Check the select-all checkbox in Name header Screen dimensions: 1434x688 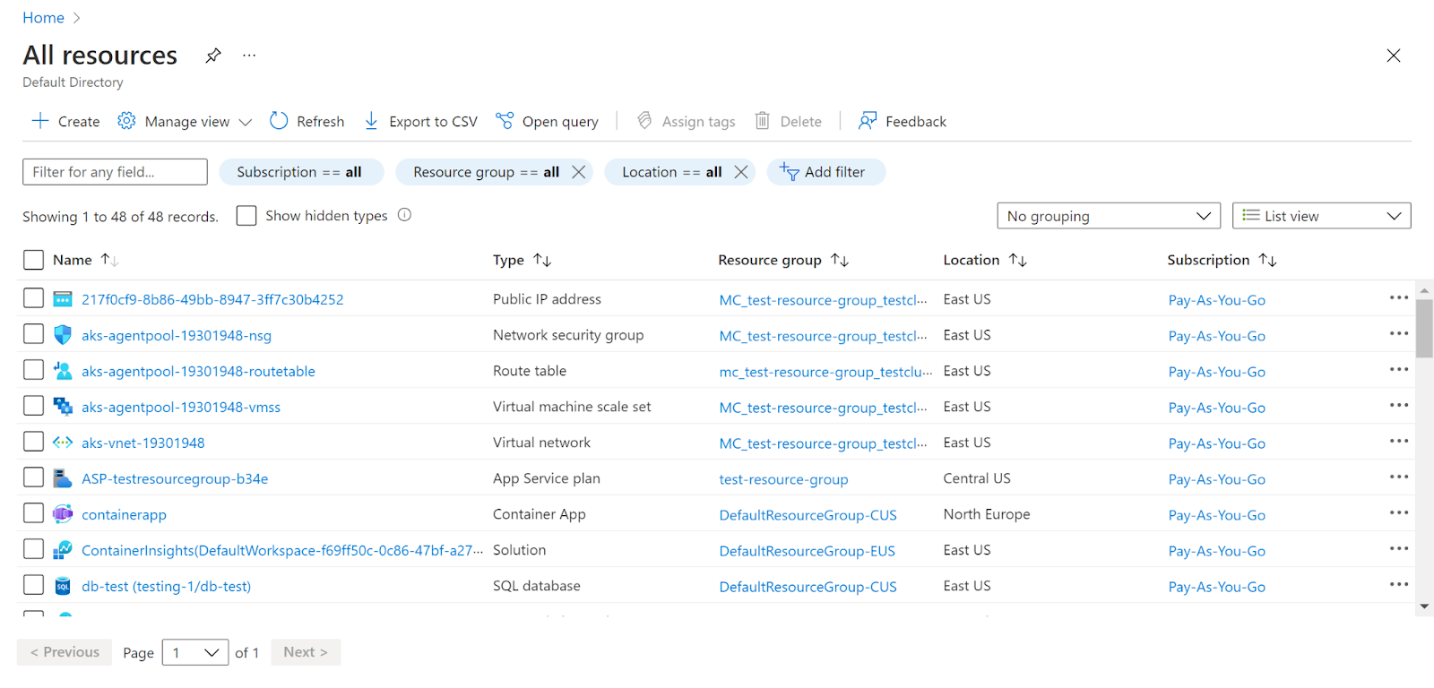click(33, 260)
